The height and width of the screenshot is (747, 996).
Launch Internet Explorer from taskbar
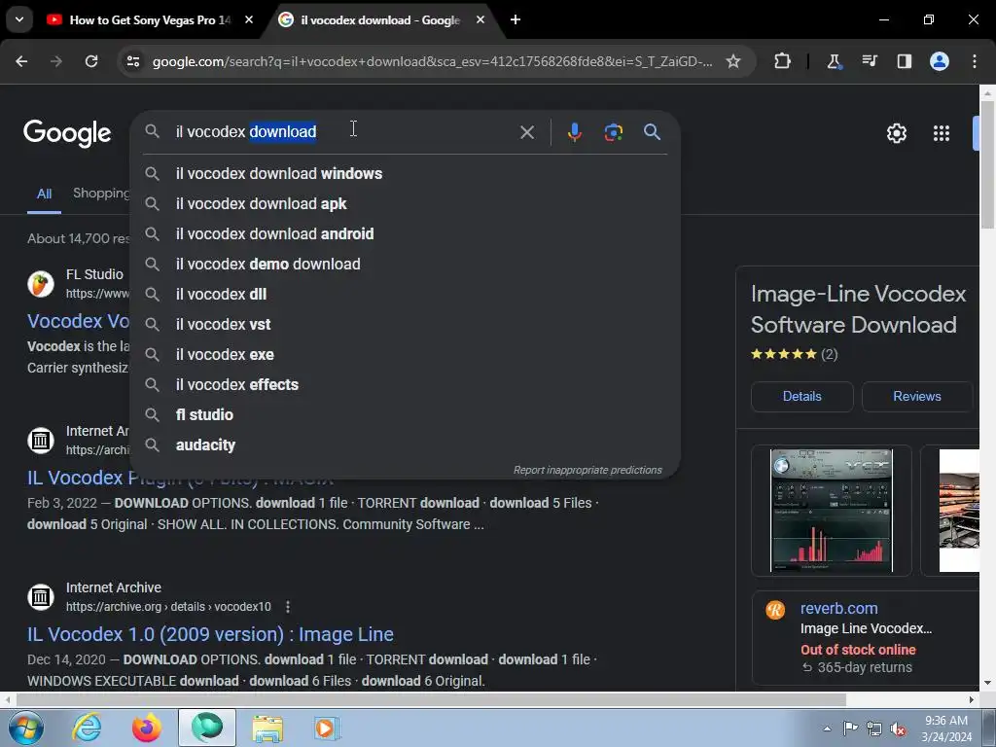(87, 728)
